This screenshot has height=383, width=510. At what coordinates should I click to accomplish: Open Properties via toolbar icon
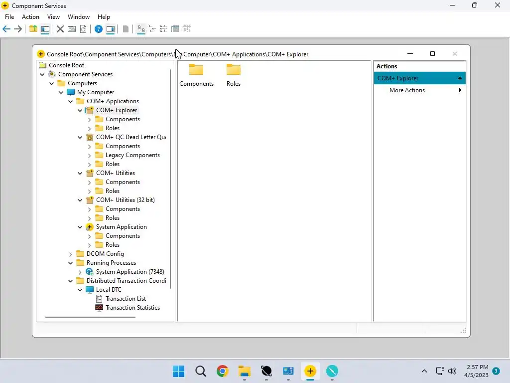(x=72, y=29)
